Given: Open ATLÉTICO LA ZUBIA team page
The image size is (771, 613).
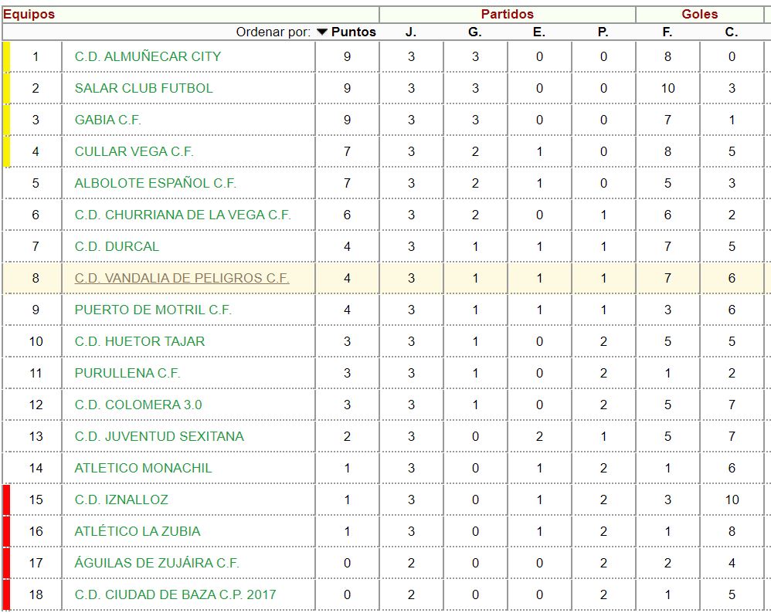Looking at the screenshot, I should point(138,531).
